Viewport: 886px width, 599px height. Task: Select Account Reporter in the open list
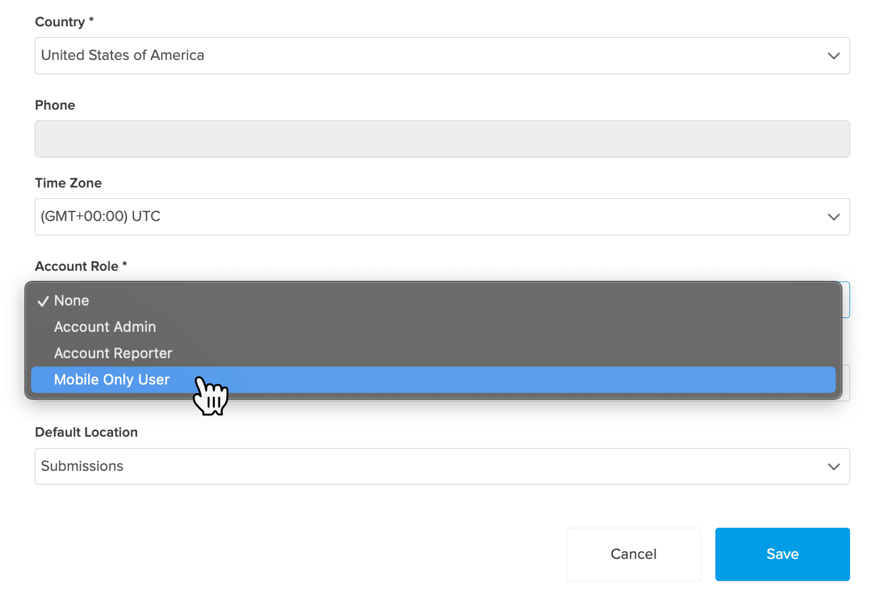click(x=113, y=353)
